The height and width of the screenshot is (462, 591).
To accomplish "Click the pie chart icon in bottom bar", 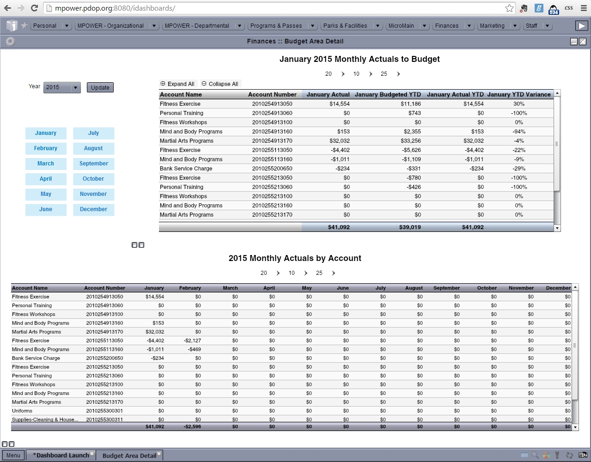I will pyautogui.click(x=547, y=455).
